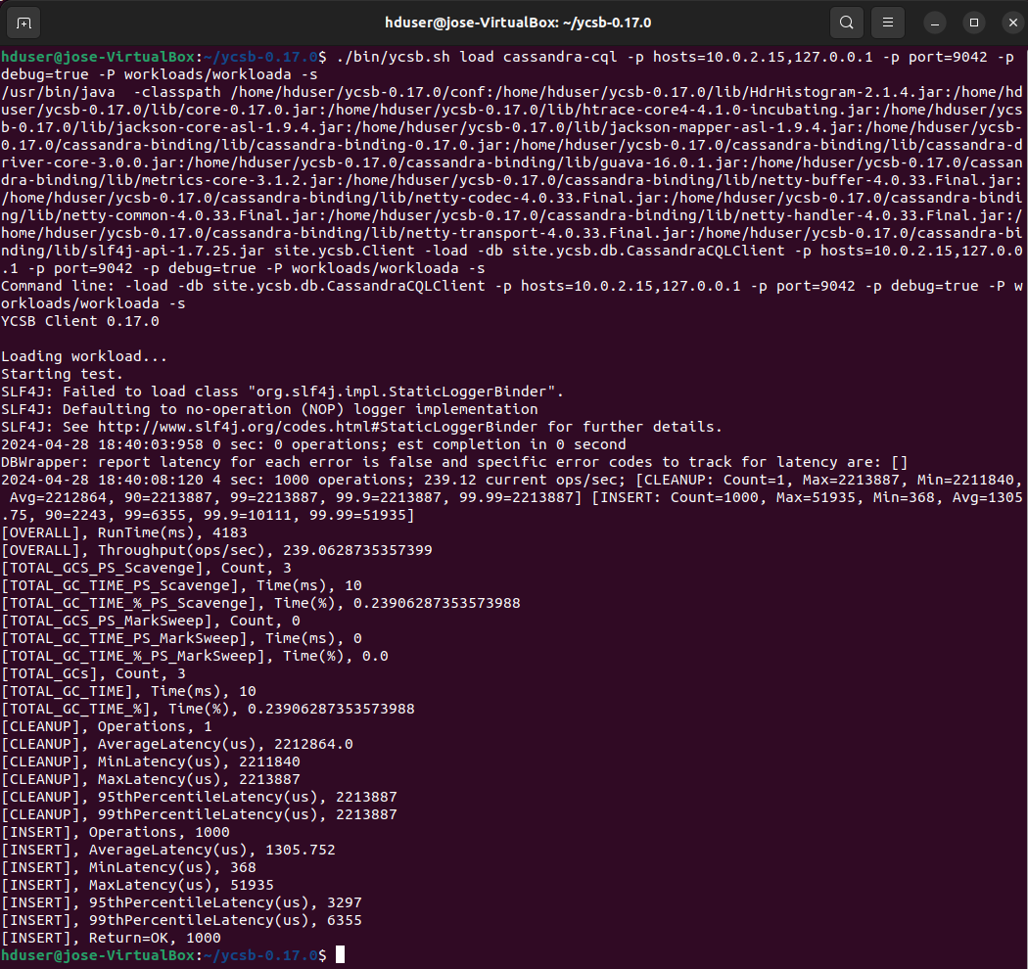Click '[INSERT], 99thPercentileLatency(us), 6355' line
Viewport: 1028px width, 969px height.
pyautogui.click(x=181, y=920)
